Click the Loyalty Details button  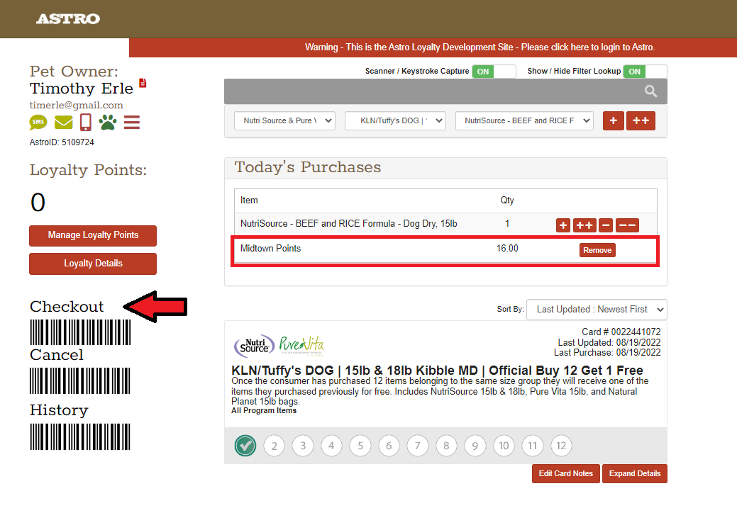(93, 264)
